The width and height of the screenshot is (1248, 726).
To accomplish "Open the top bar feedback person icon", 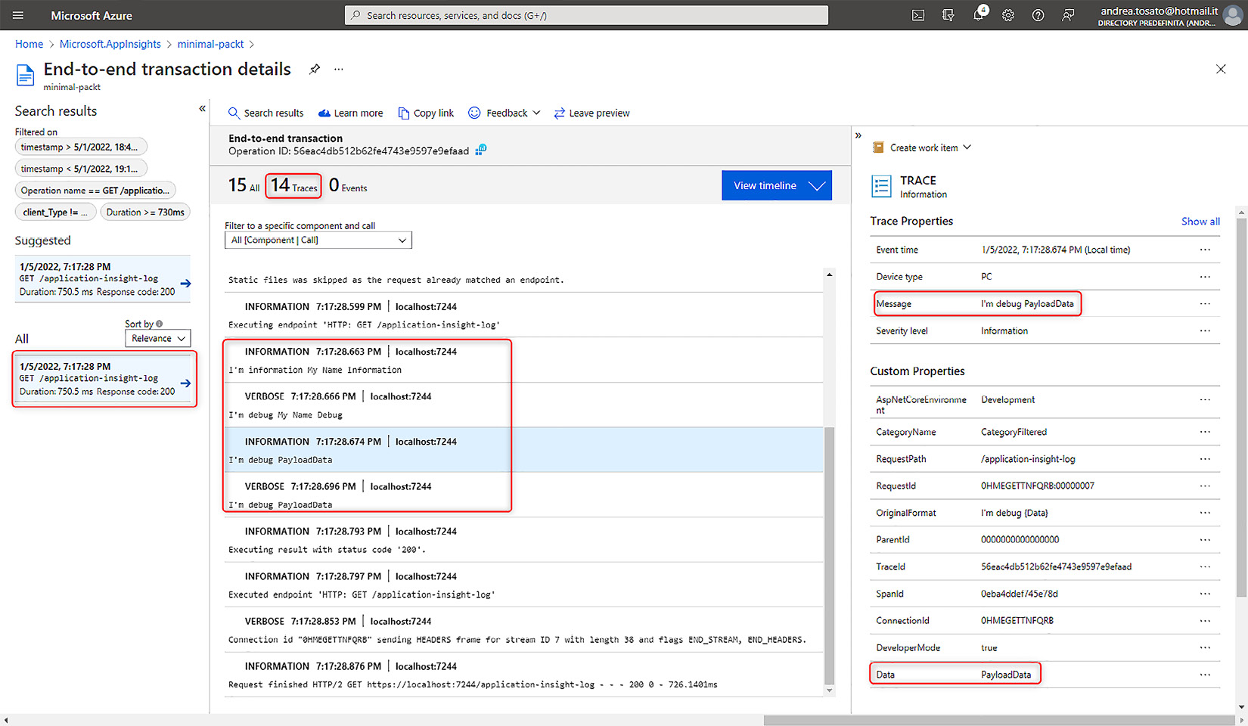I will pos(1068,15).
